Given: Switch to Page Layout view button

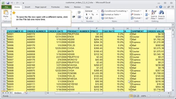Looking at the screenshot, I should tap(134, 96).
